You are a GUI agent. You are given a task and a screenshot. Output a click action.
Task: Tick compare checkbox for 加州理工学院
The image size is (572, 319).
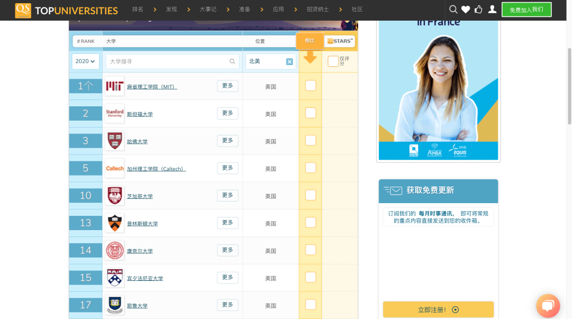coord(310,168)
